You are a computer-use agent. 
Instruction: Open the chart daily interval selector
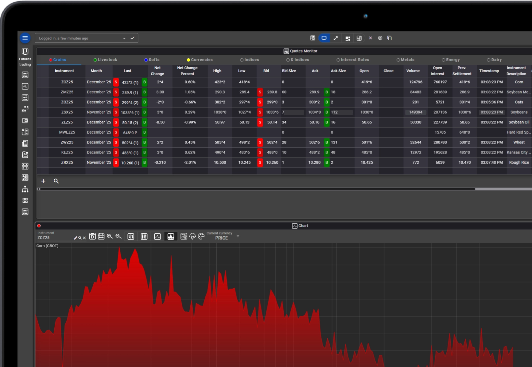(x=92, y=236)
